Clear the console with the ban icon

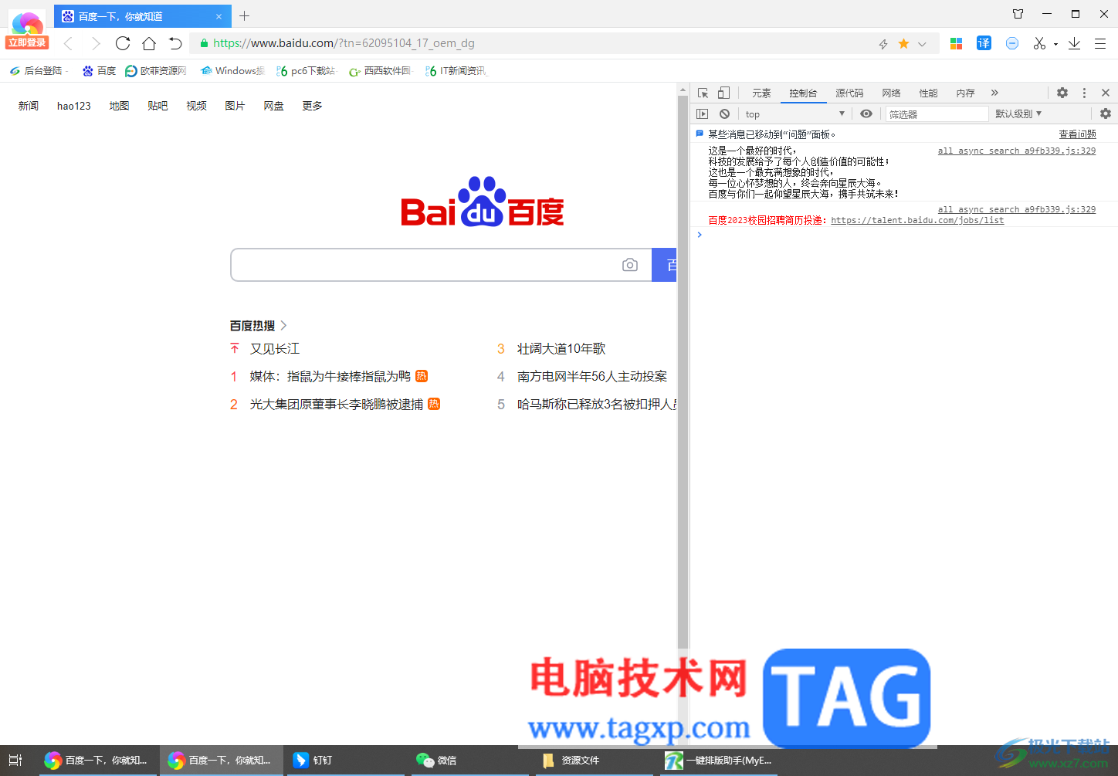tap(724, 114)
